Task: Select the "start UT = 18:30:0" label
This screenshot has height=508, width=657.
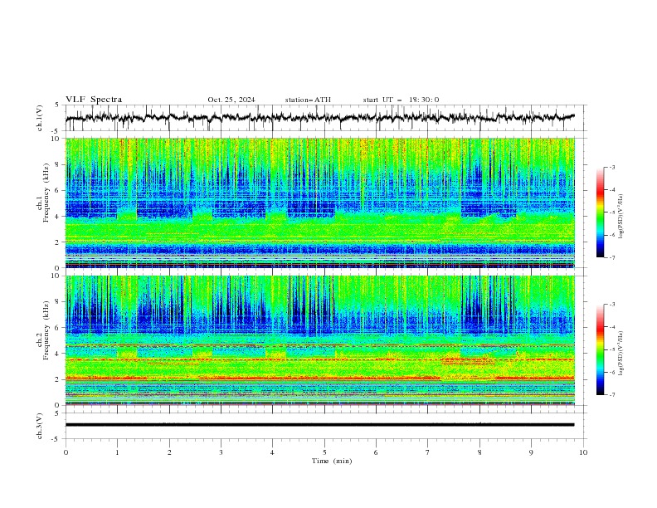Action: 401,100
